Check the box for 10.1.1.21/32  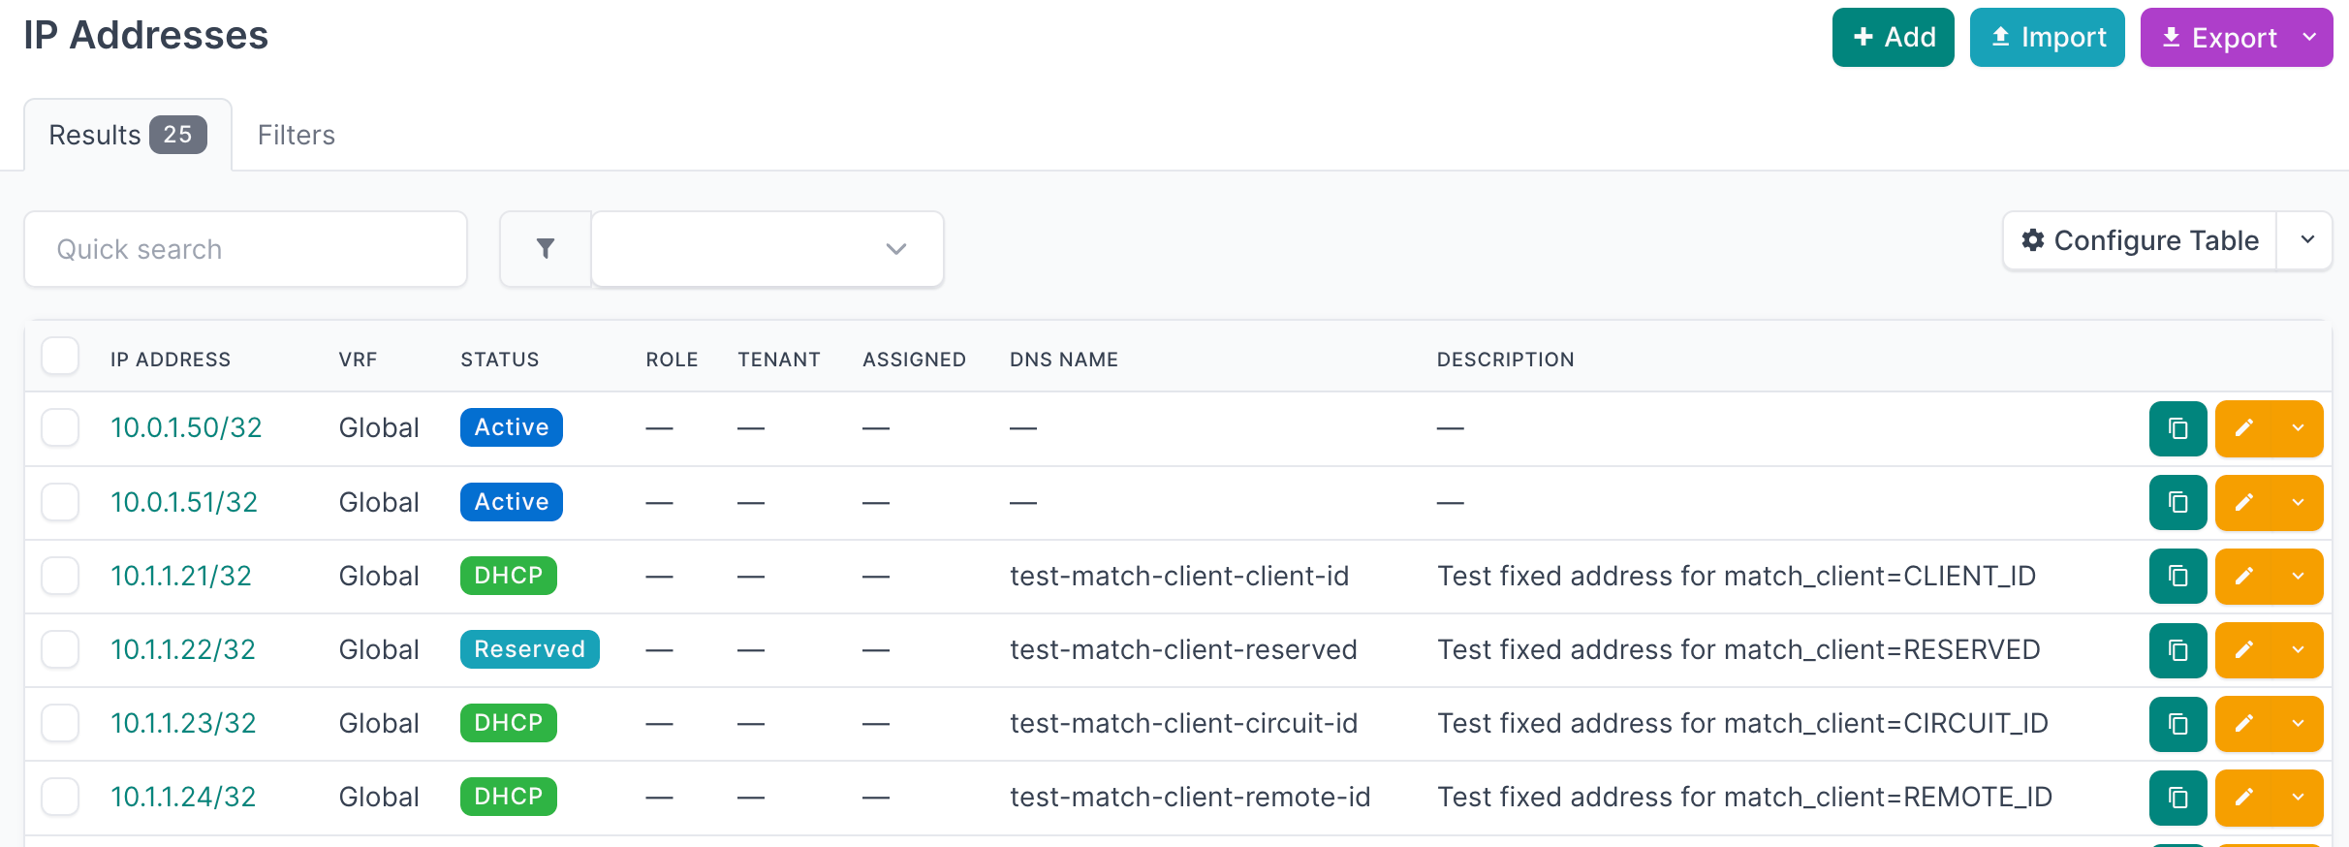(60, 576)
